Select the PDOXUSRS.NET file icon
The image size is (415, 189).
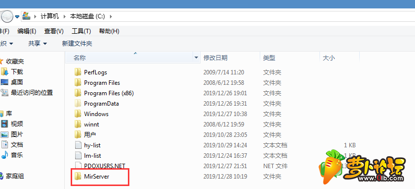point(78,166)
